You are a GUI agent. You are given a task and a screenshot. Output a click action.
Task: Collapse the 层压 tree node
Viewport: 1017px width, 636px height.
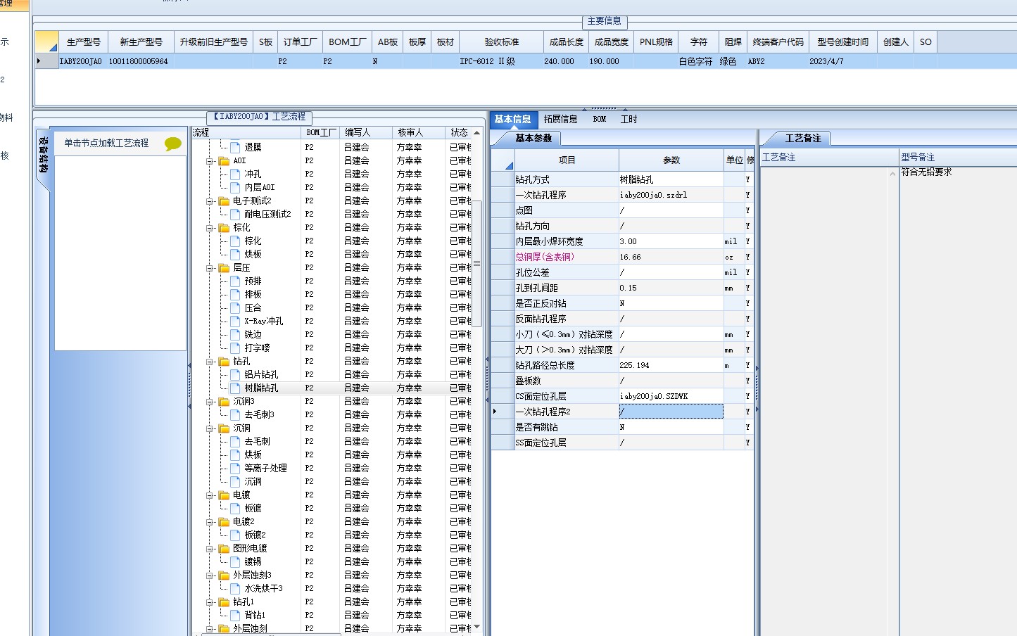[x=209, y=268]
